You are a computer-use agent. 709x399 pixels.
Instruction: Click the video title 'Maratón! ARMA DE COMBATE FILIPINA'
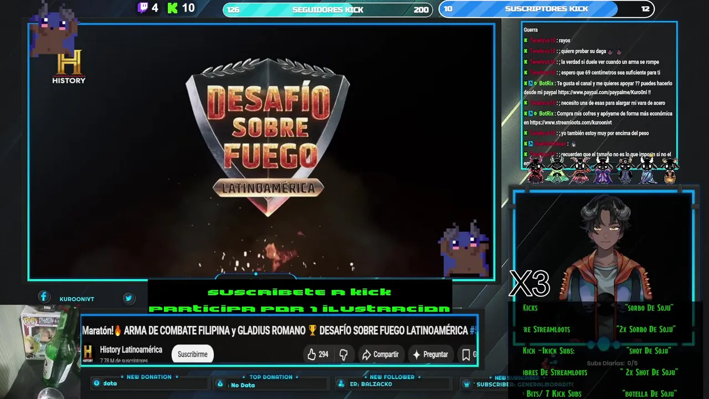(x=279, y=330)
